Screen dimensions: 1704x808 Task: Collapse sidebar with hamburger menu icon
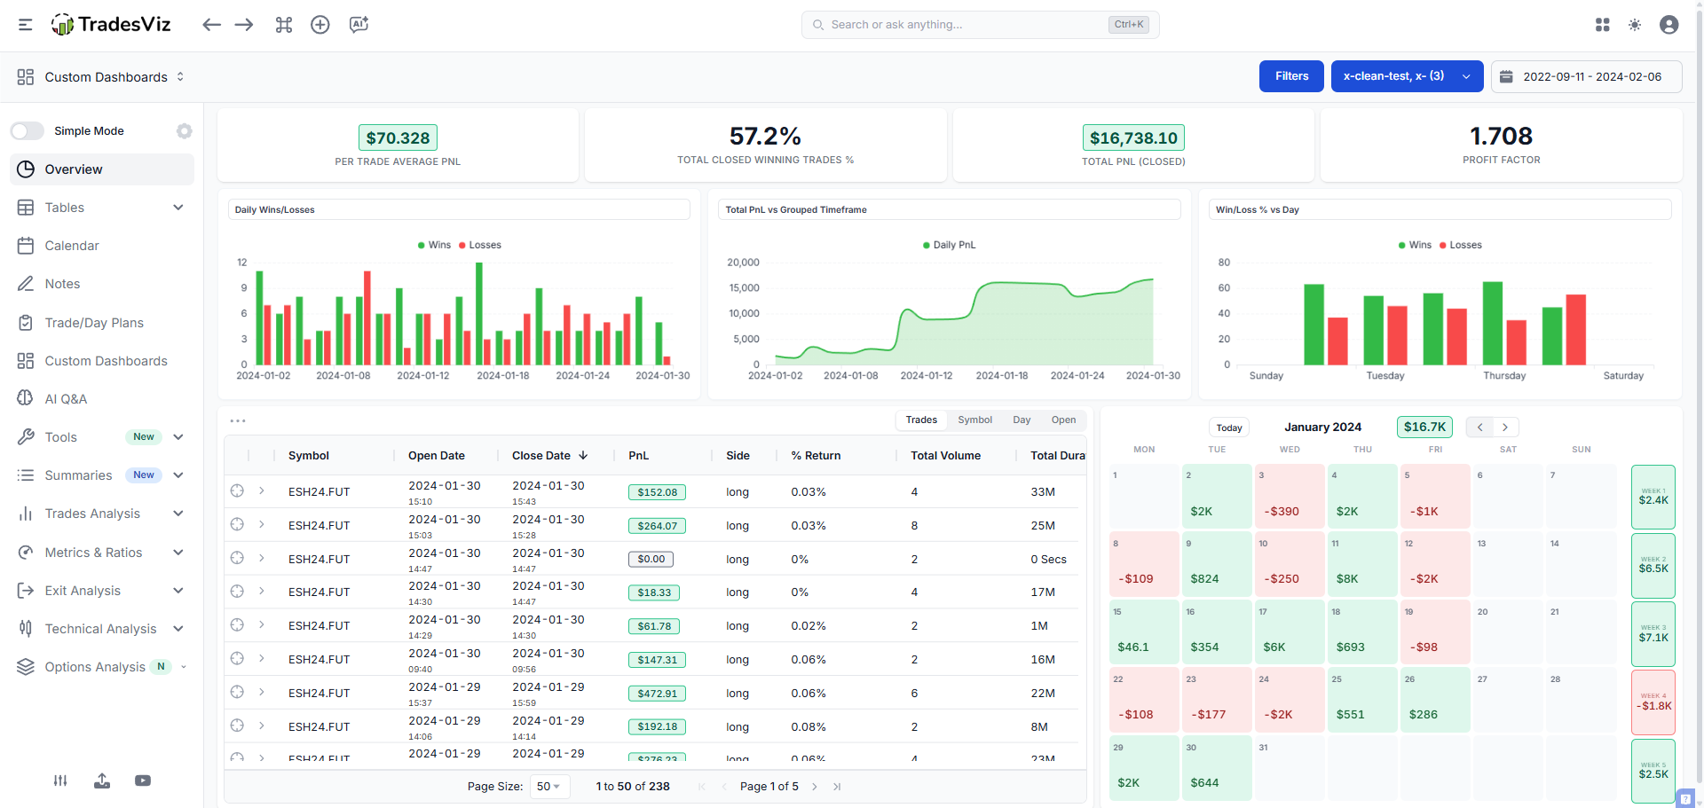[26, 25]
